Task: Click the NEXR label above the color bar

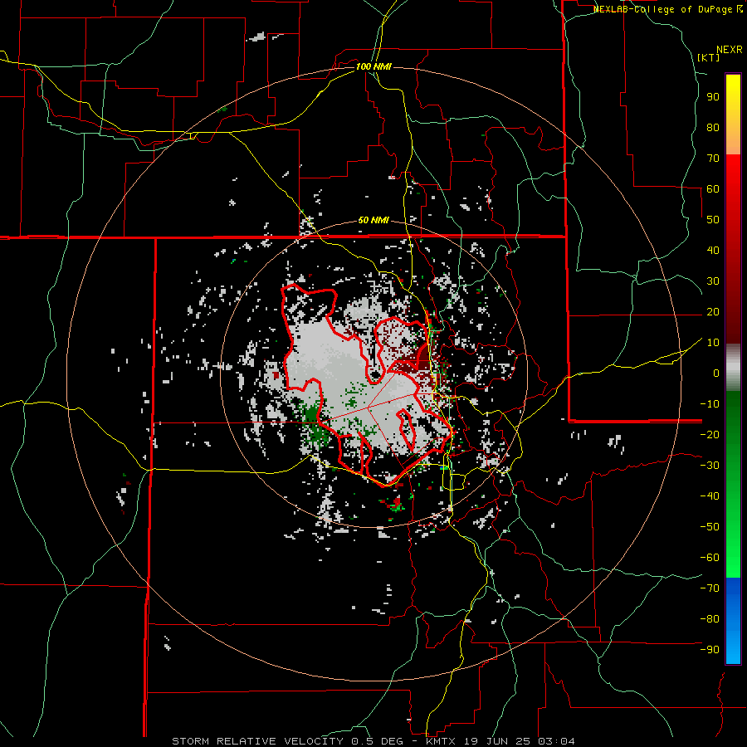Action: (x=730, y=50)
